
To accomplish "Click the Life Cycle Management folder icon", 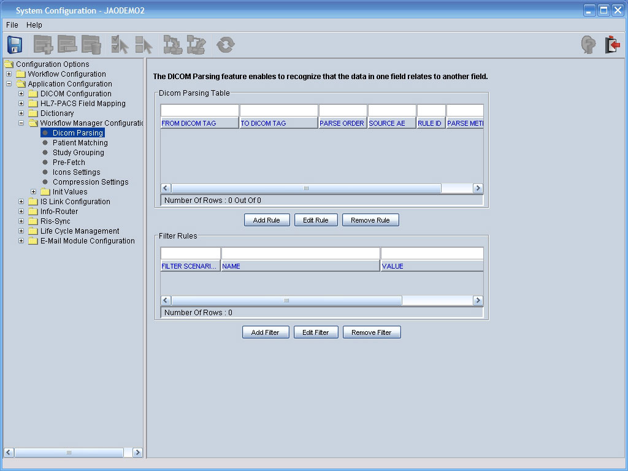I will click(x=33, y=231).
